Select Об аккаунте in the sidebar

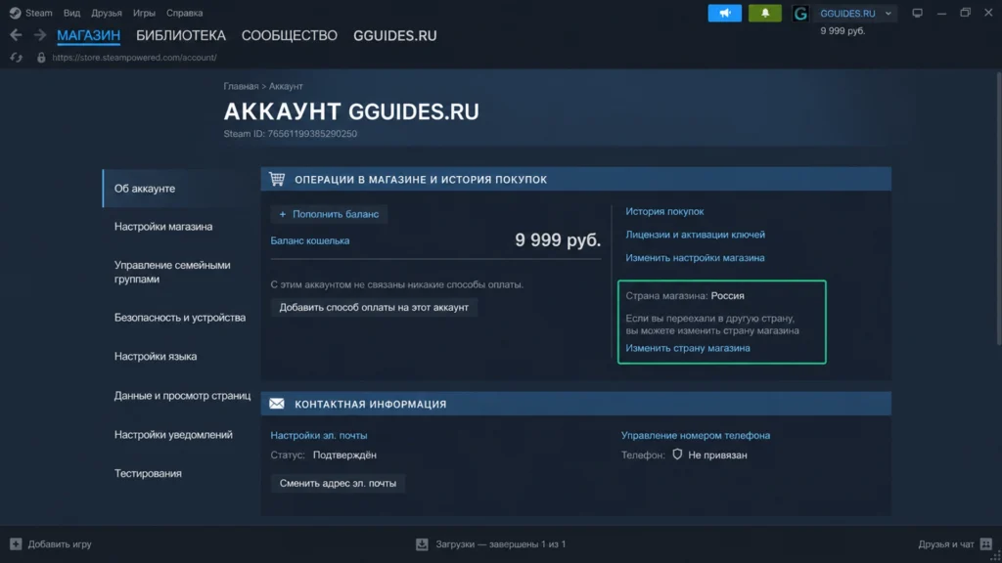tap(179, 189)
